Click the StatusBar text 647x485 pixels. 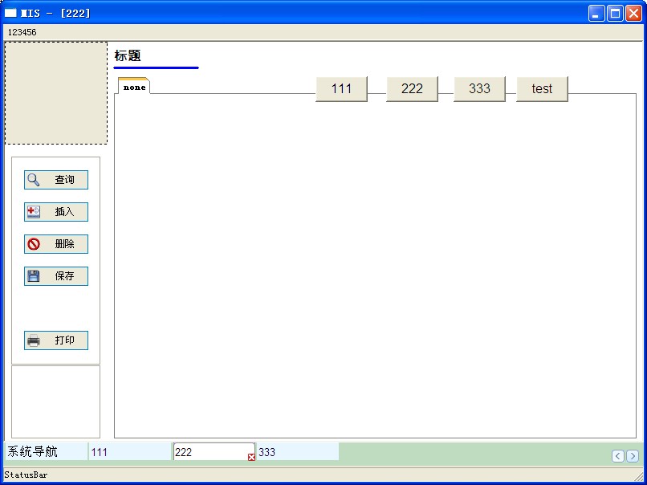(26, 475)
